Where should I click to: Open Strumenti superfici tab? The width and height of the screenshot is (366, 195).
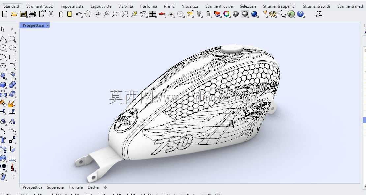coord(279,6)
